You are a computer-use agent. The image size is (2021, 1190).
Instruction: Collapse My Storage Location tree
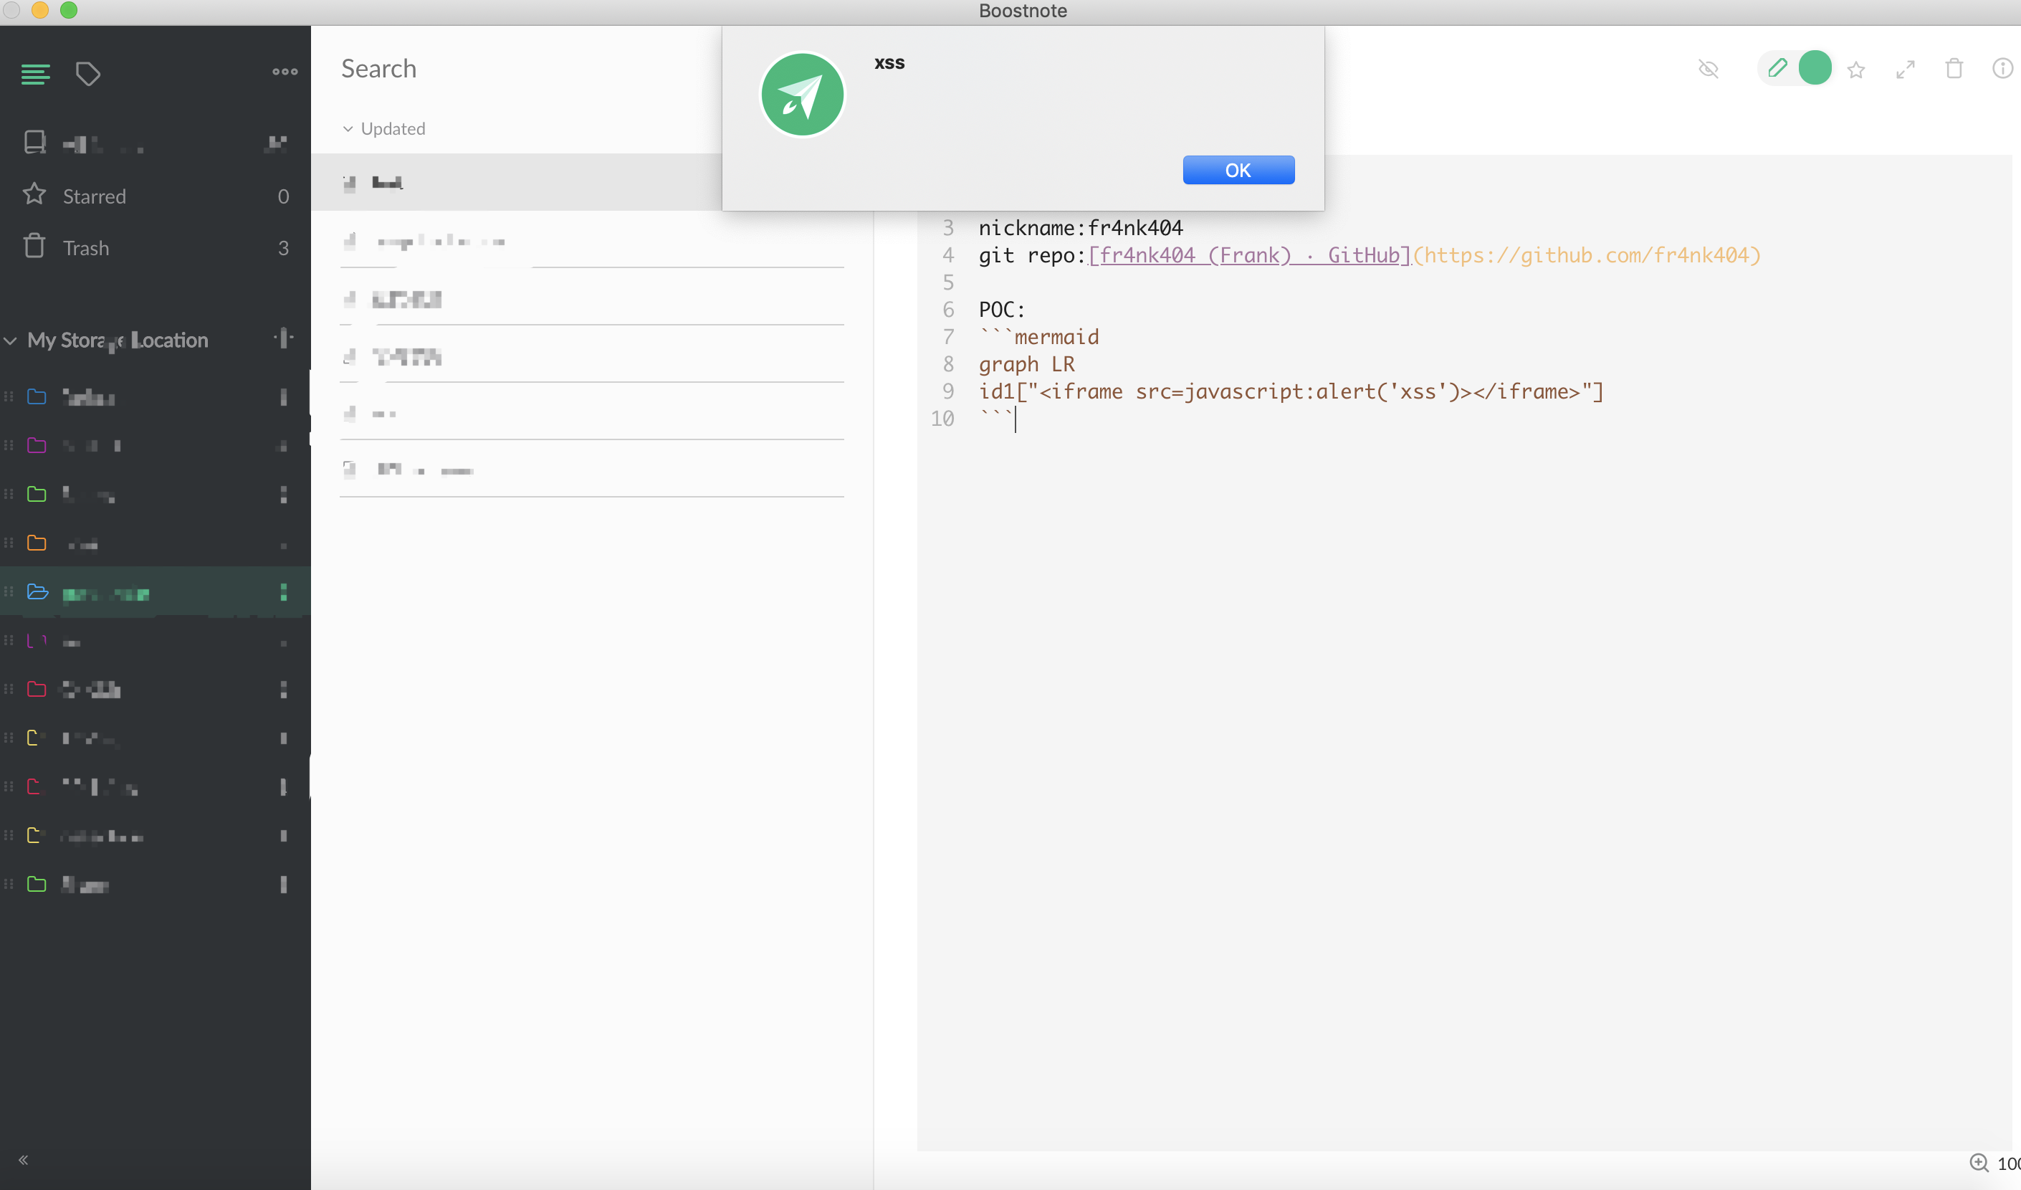[x=11, y=341]
